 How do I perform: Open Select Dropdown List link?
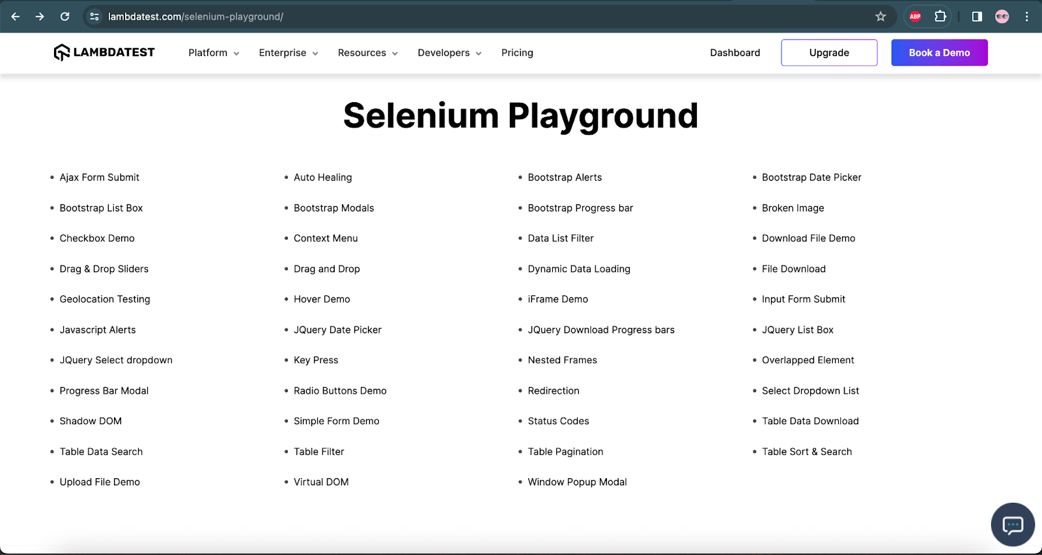[x=810, y=390]
